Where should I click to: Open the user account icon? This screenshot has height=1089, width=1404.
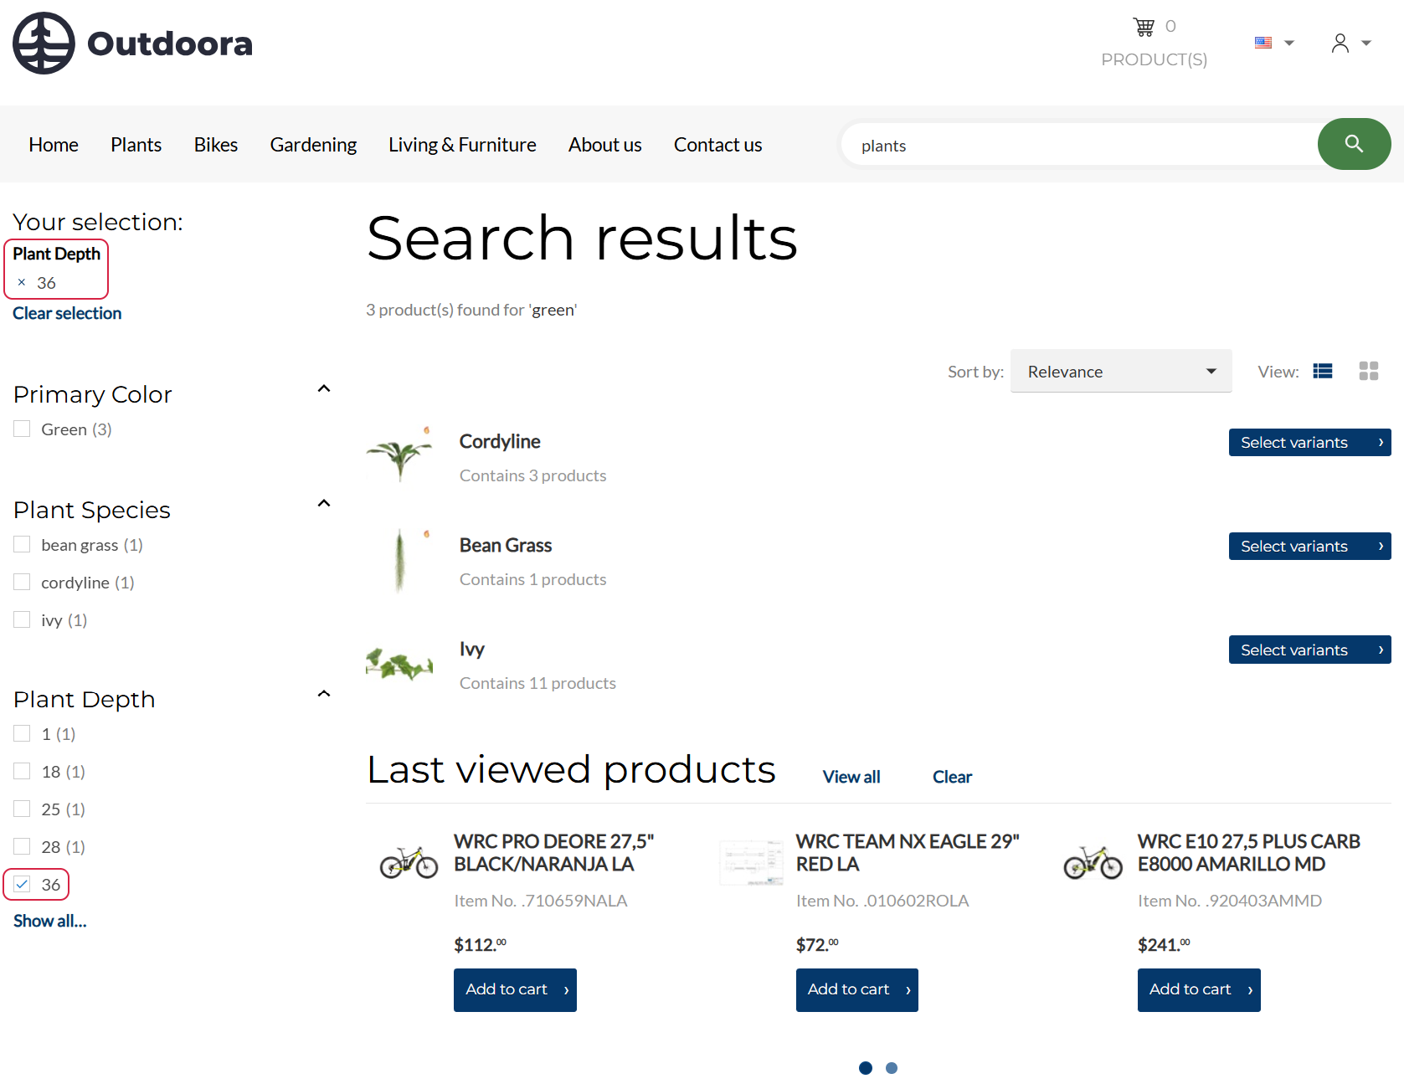[1340, 43]
